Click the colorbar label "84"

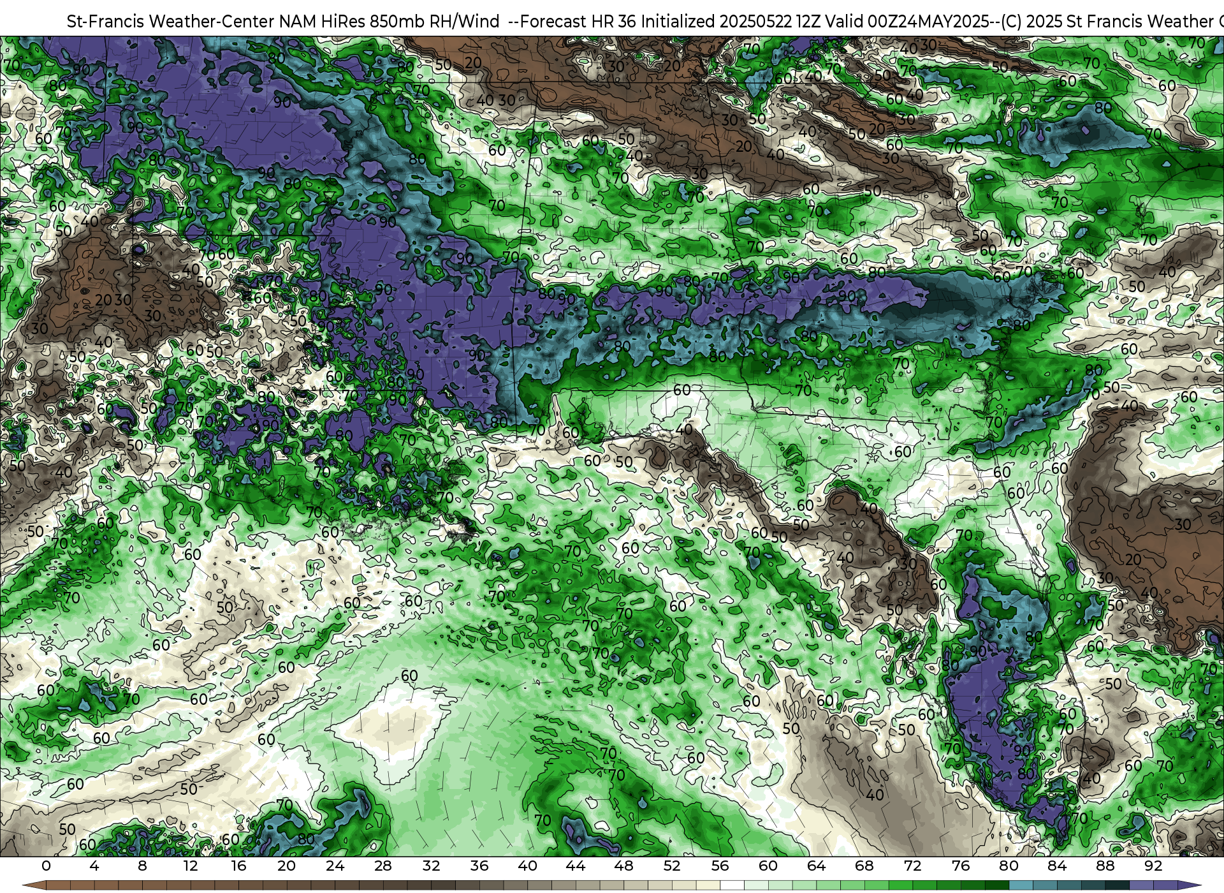[1057, 866]
